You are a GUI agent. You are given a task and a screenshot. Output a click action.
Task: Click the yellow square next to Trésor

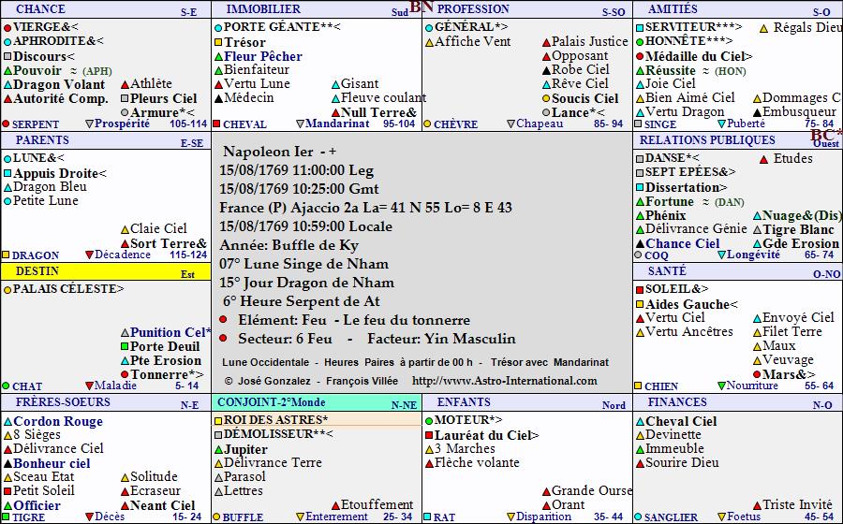click(218, 43)
